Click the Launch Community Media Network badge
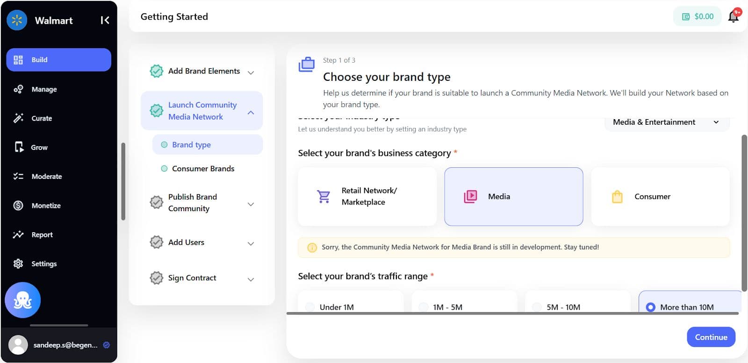 click(156, 111)
